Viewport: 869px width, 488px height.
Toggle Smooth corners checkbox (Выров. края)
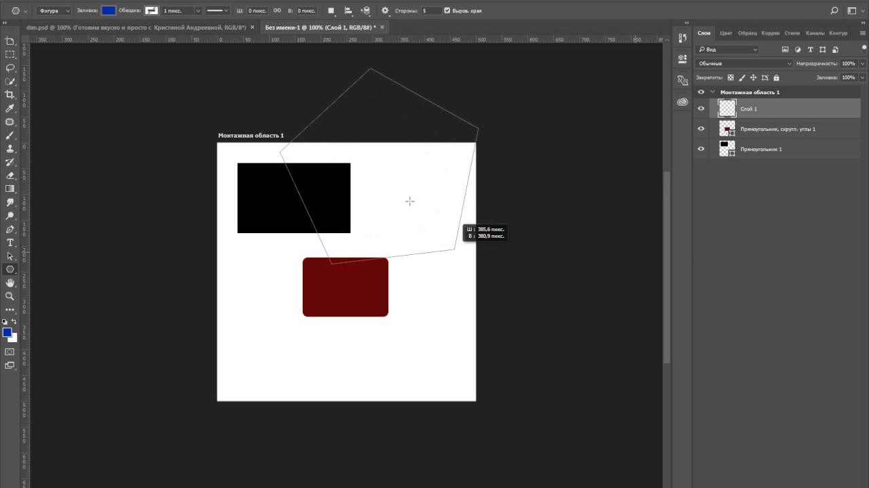(x=447, y=11)
